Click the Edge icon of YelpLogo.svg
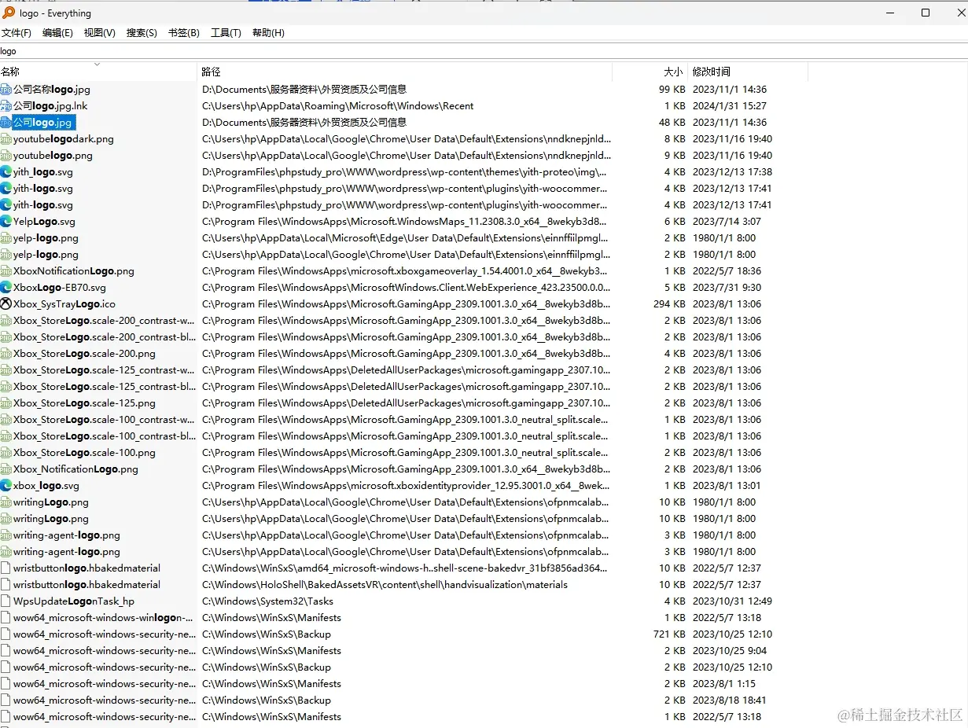968x728 pixels. (x=6, y=222)
